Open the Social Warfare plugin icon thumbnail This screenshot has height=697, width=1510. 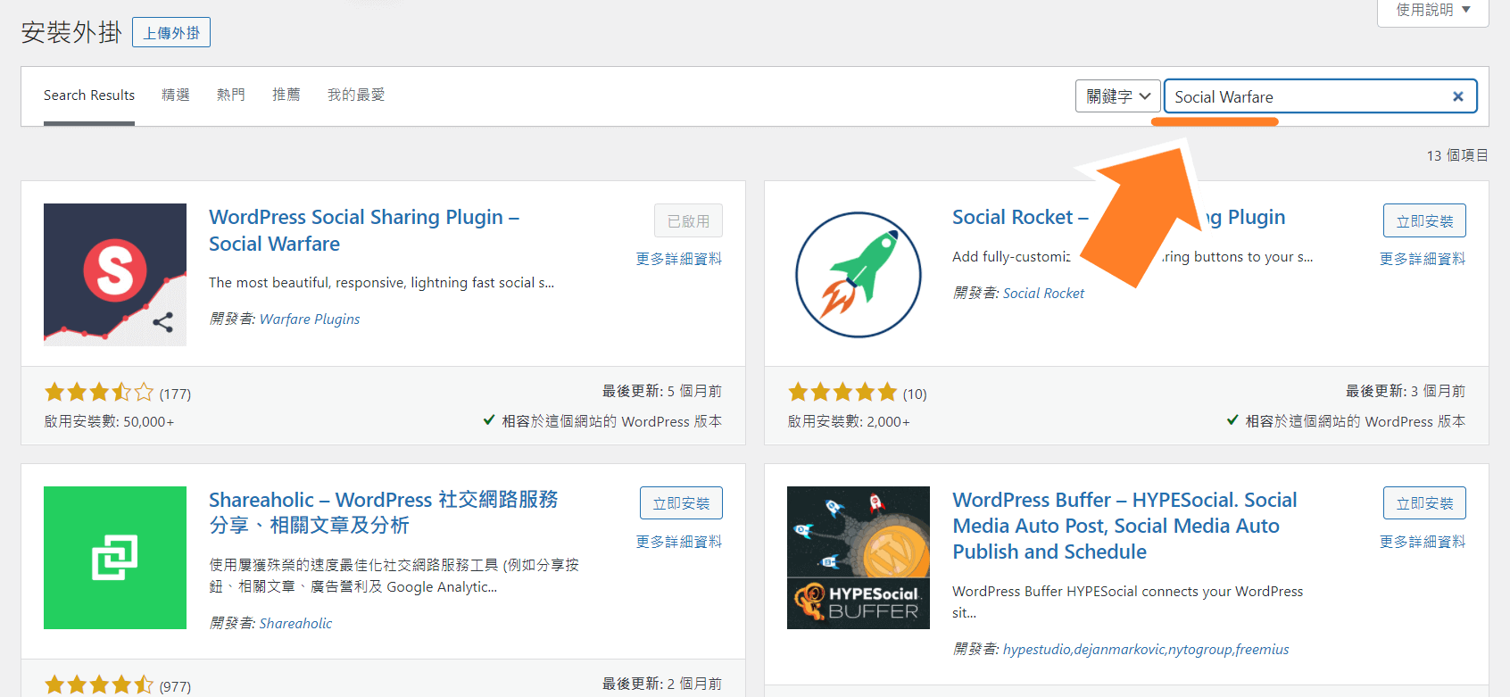pos(115,275)
